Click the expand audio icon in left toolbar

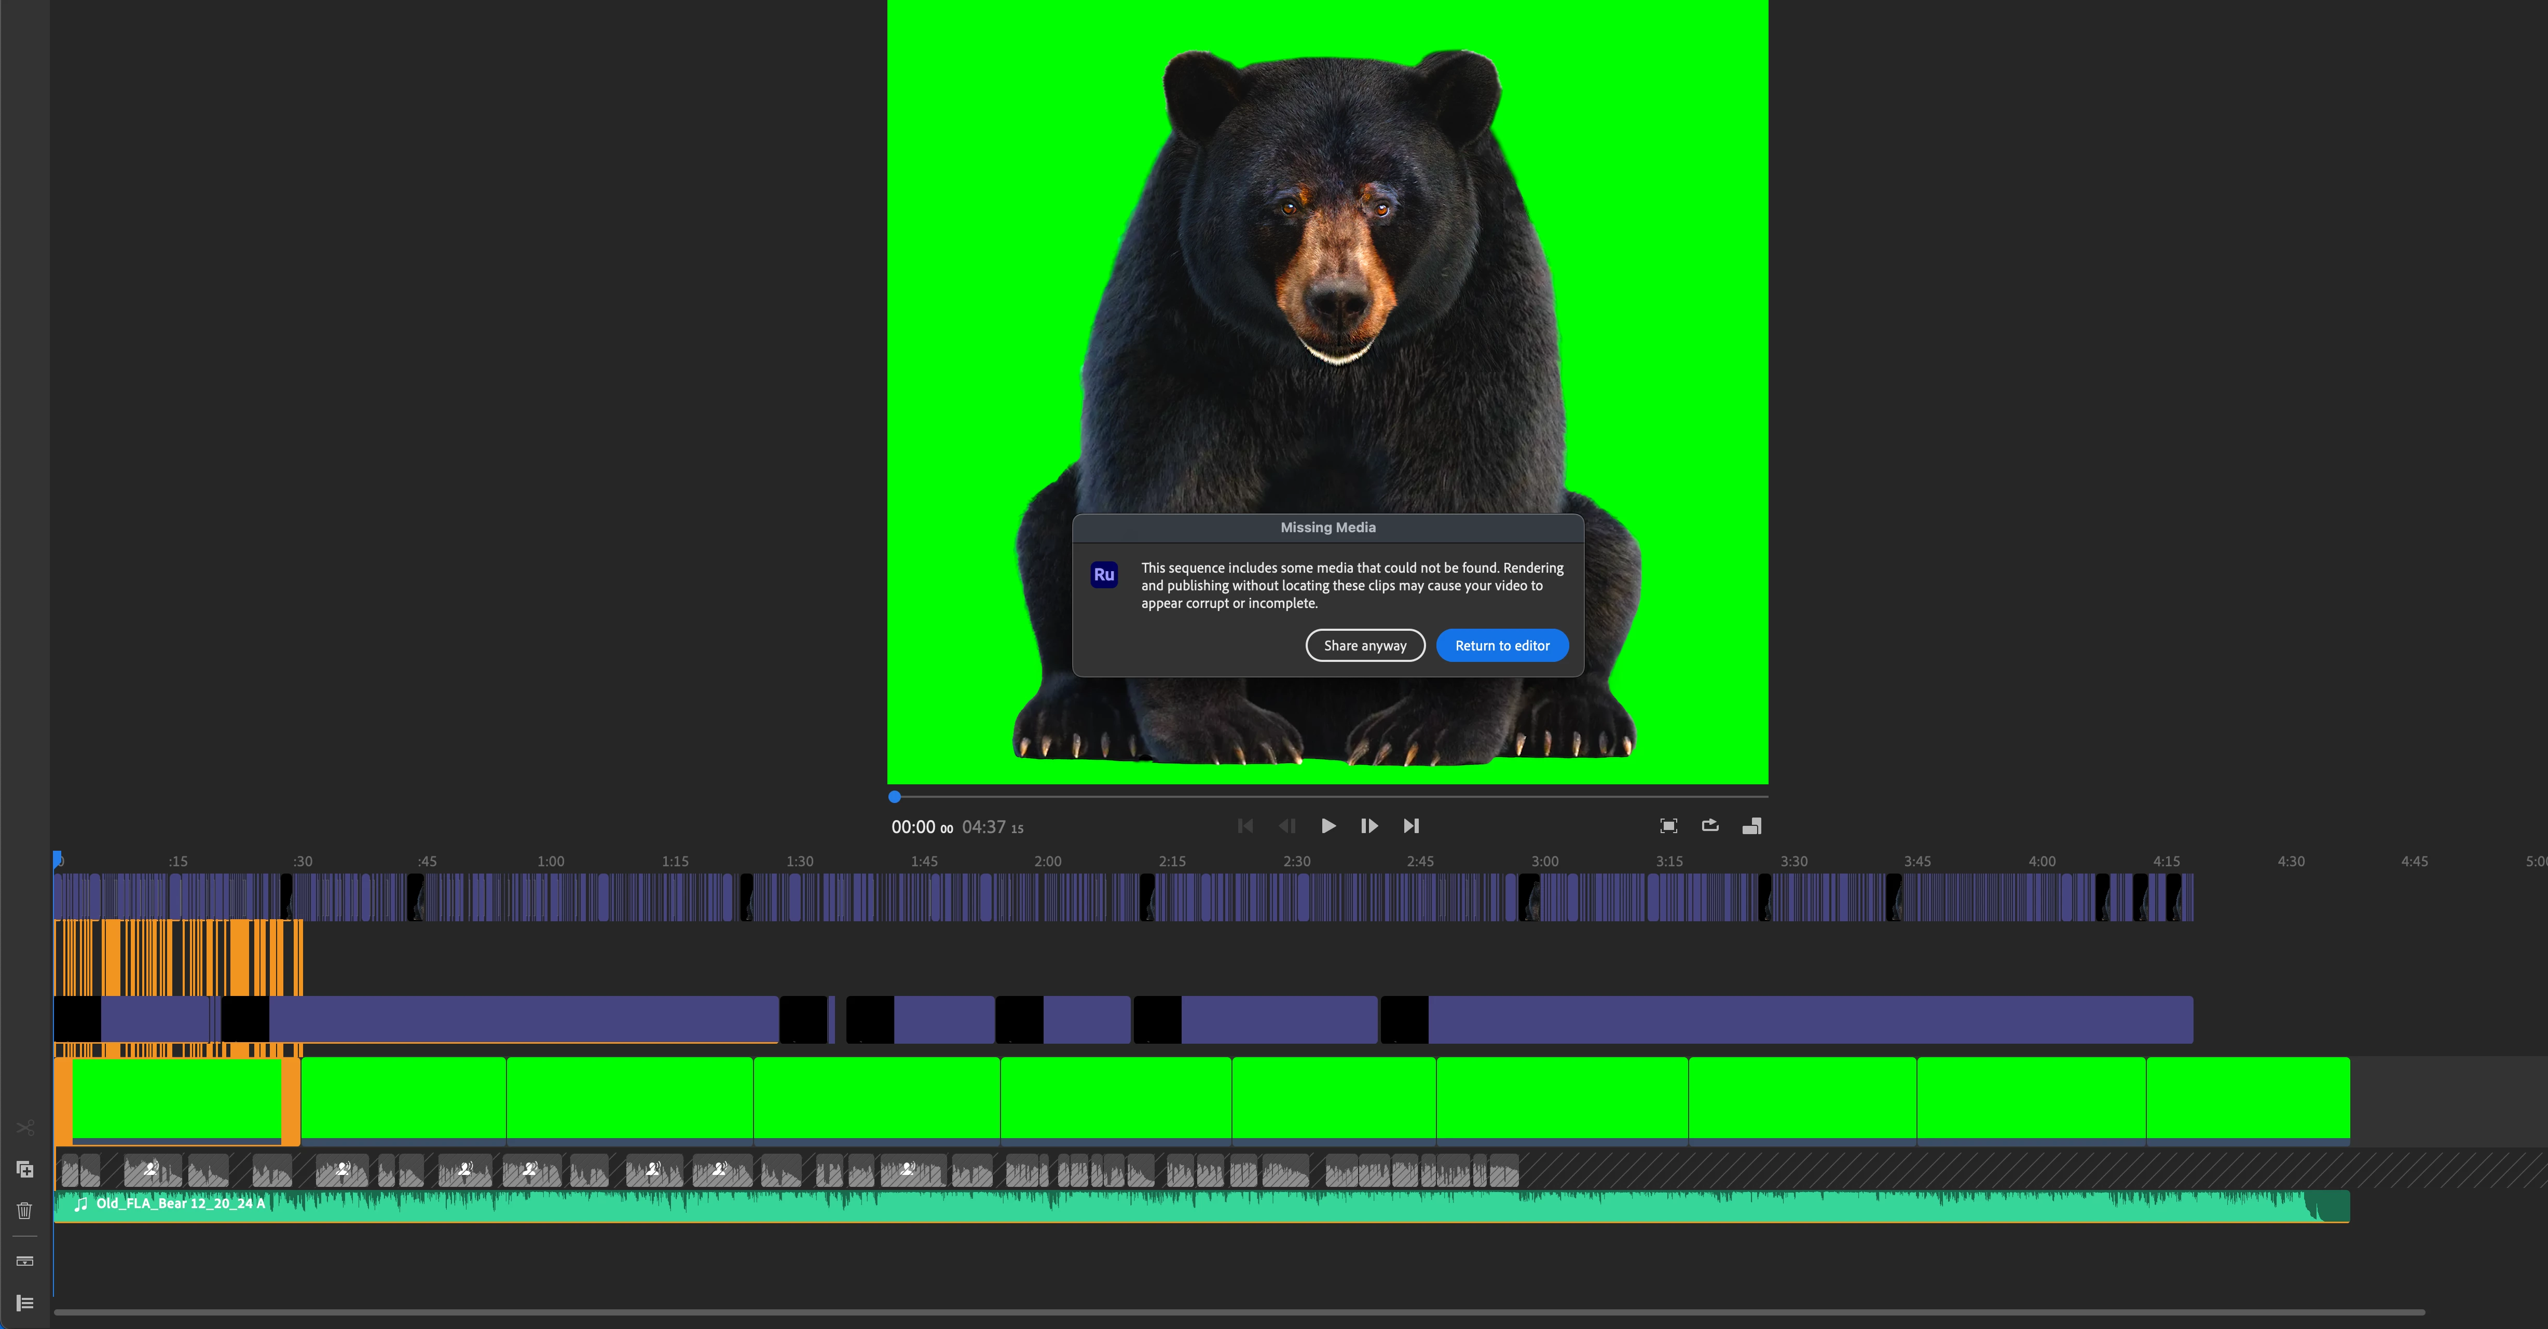point(26,1261)
